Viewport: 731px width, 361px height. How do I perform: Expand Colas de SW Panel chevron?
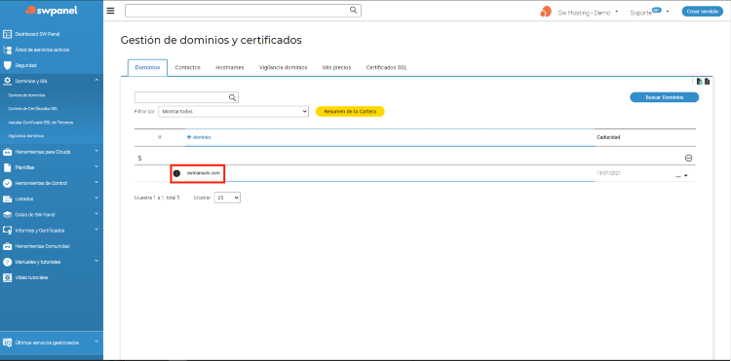[96, 214]
